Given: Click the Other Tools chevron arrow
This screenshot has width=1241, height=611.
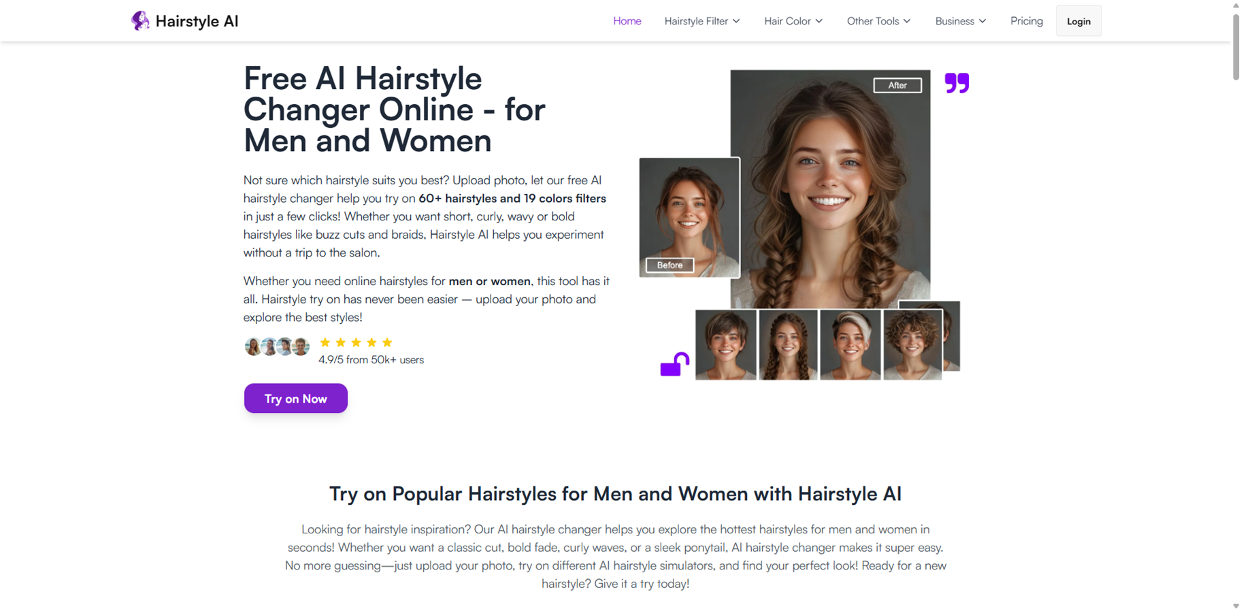Looking at the screenshot, I should coord(906,21).
